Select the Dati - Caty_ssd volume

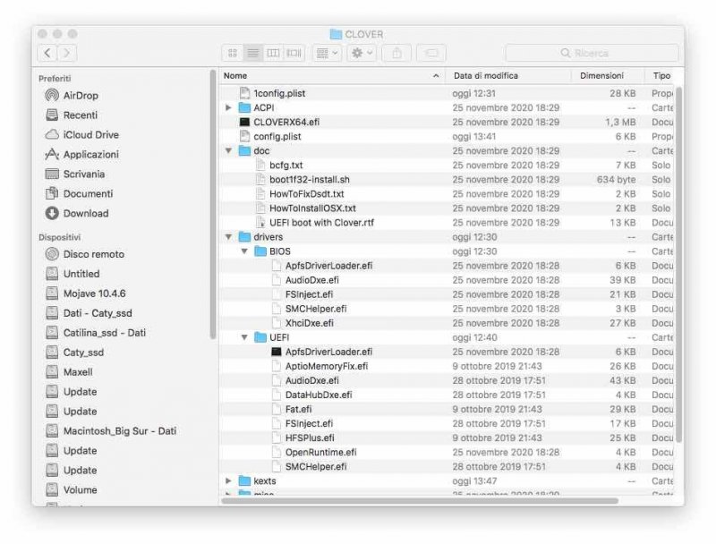pyautogui.click(x=89, y=312)
